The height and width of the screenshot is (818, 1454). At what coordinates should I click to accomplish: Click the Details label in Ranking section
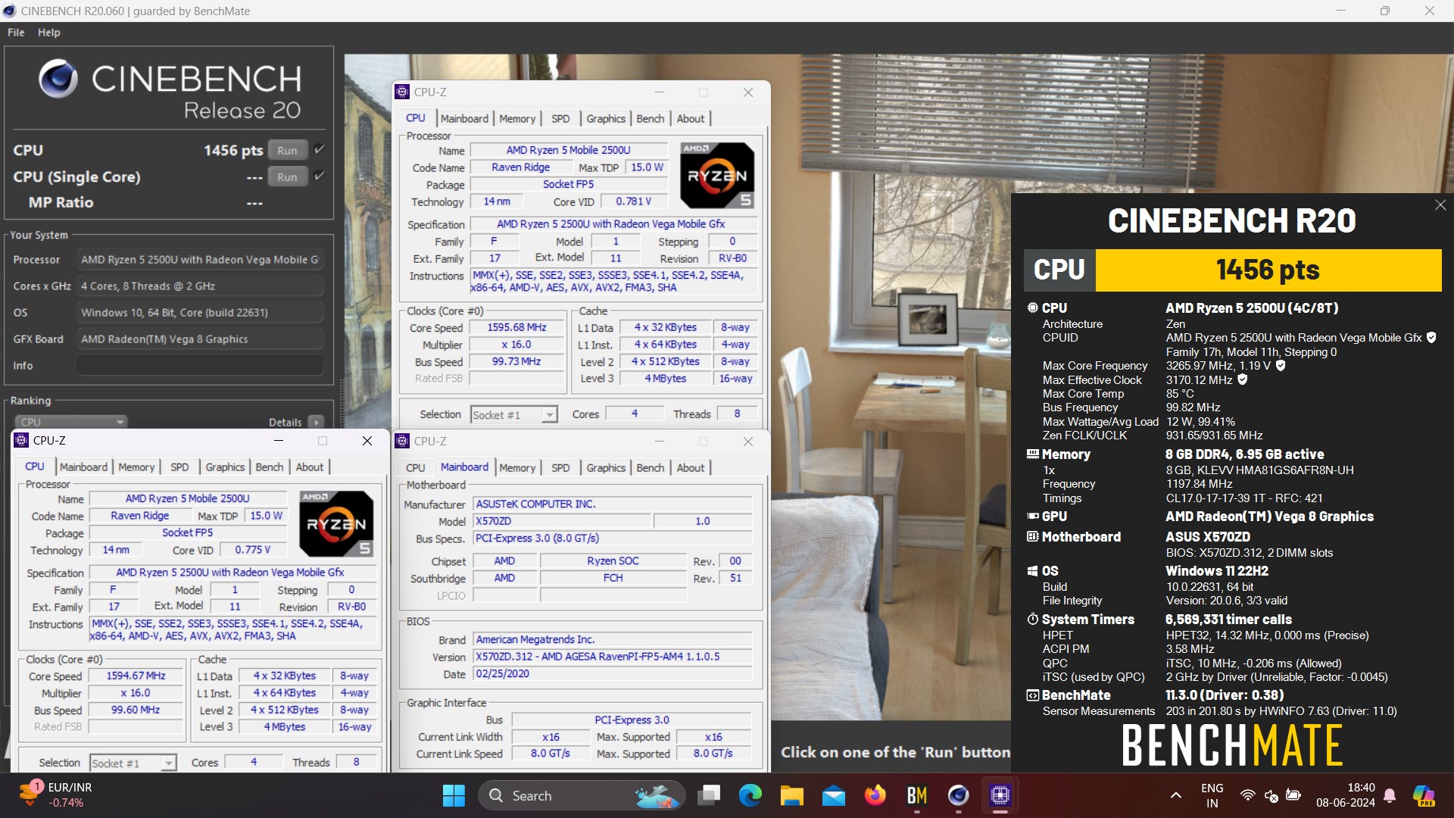point(285,422)
